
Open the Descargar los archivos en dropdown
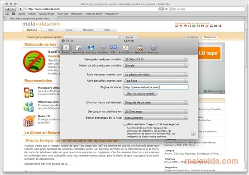156,111
